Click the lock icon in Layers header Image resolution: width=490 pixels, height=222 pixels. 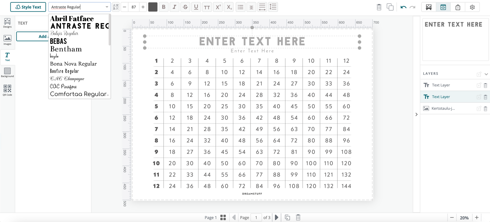click(479, 74)
